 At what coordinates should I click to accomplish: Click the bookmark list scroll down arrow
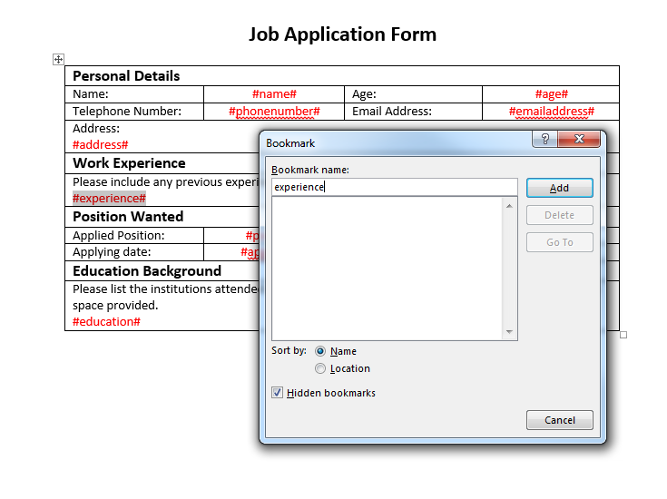[509, 331]
